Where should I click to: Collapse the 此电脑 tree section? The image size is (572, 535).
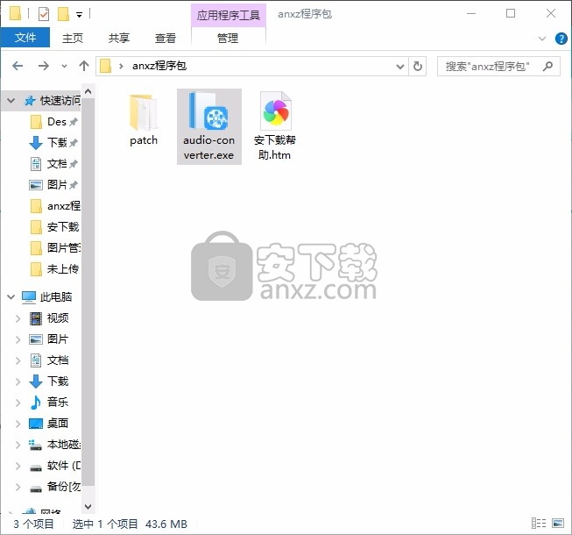[11, 297]
